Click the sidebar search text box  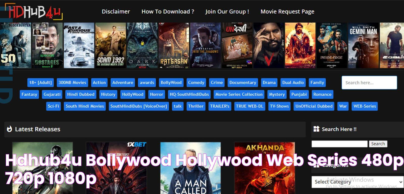[x=340, y=144]
